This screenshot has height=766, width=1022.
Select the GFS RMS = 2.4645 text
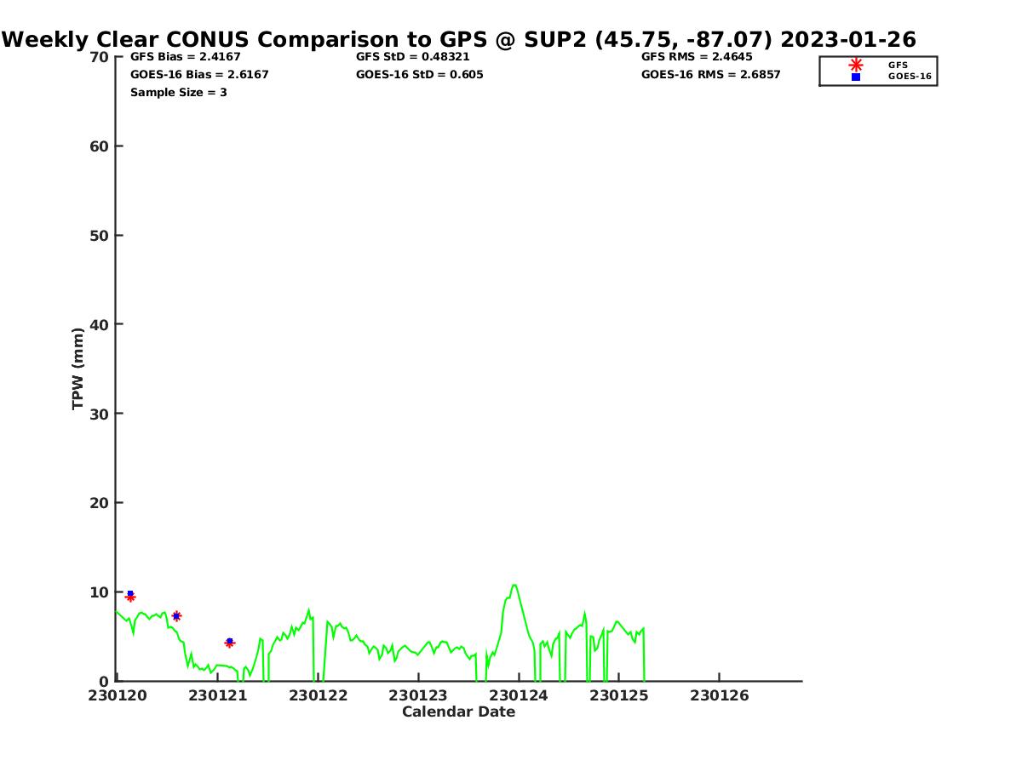(x=697, y=57)
